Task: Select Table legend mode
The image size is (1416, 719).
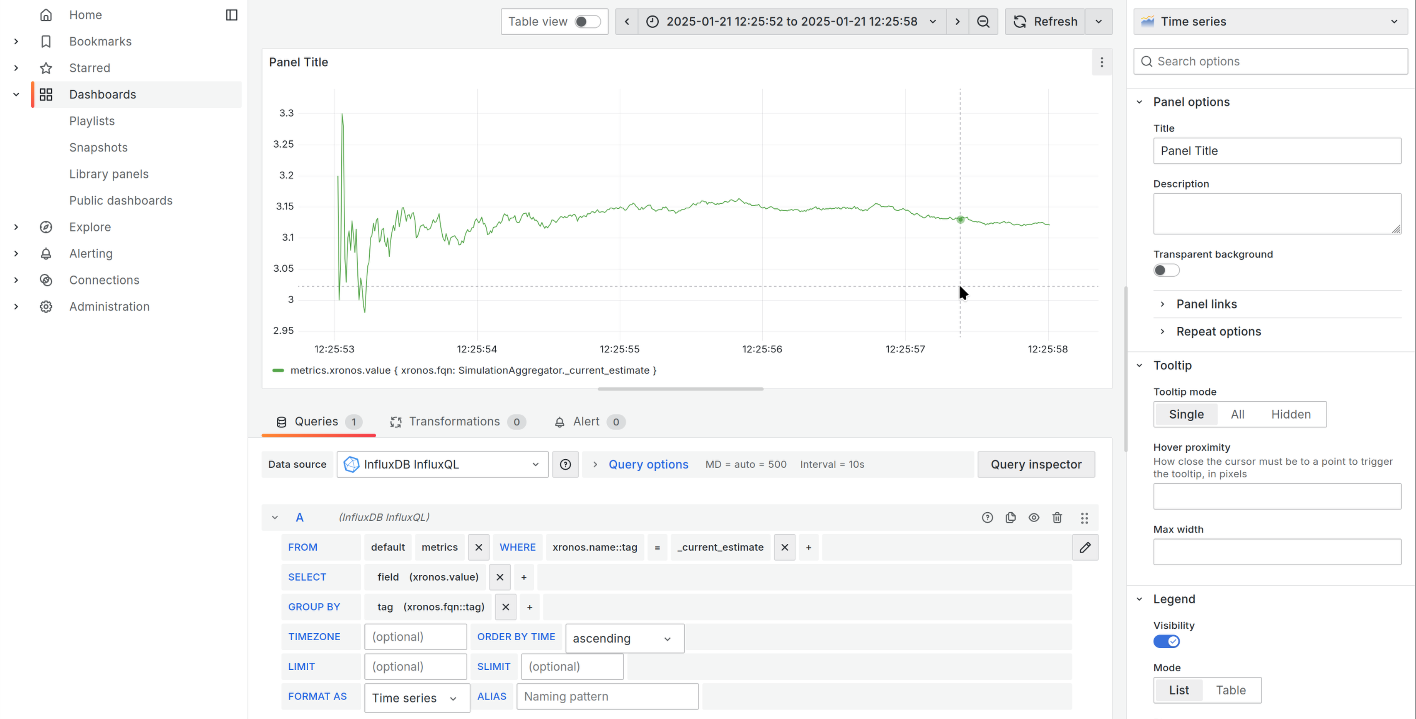Action: 1230,690
